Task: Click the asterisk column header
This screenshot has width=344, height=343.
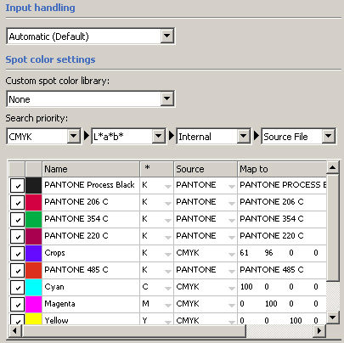Action: coord(156,169)
